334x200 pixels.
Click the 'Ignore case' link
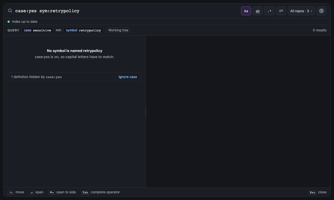click(x=128, y=77)
